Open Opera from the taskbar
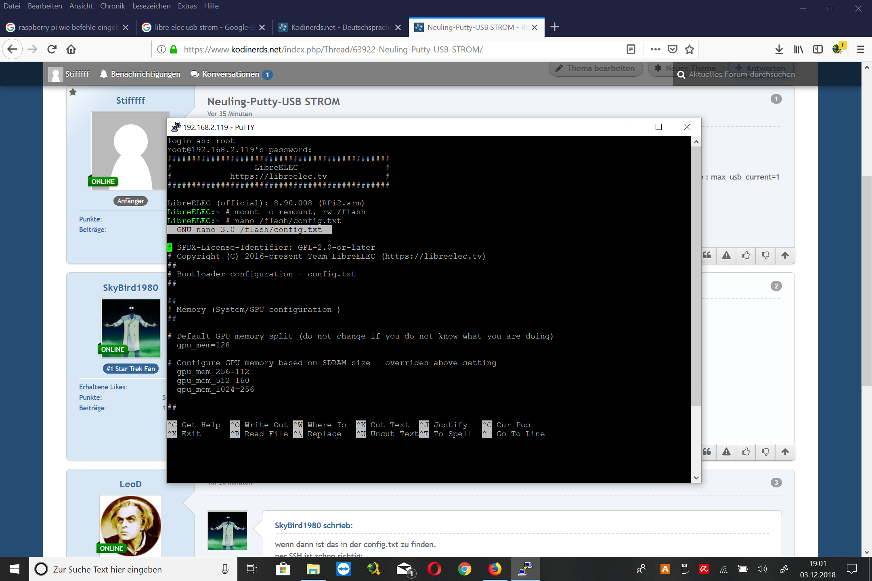The image size is (872, 581). tap(434, 569)
